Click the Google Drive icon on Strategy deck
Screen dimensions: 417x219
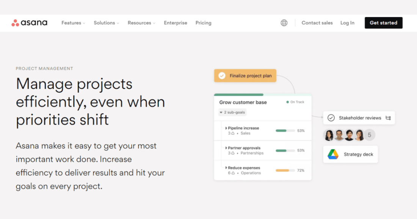333,155
